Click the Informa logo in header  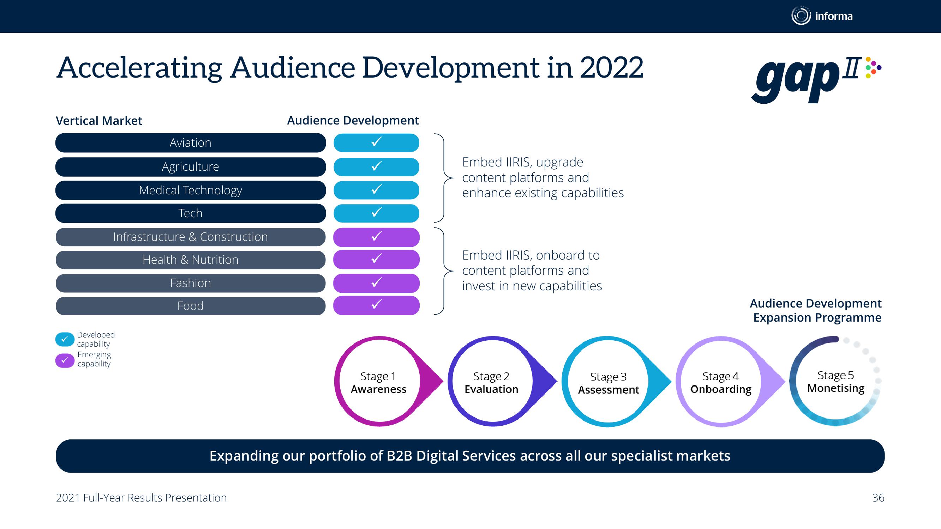point(822,16)
